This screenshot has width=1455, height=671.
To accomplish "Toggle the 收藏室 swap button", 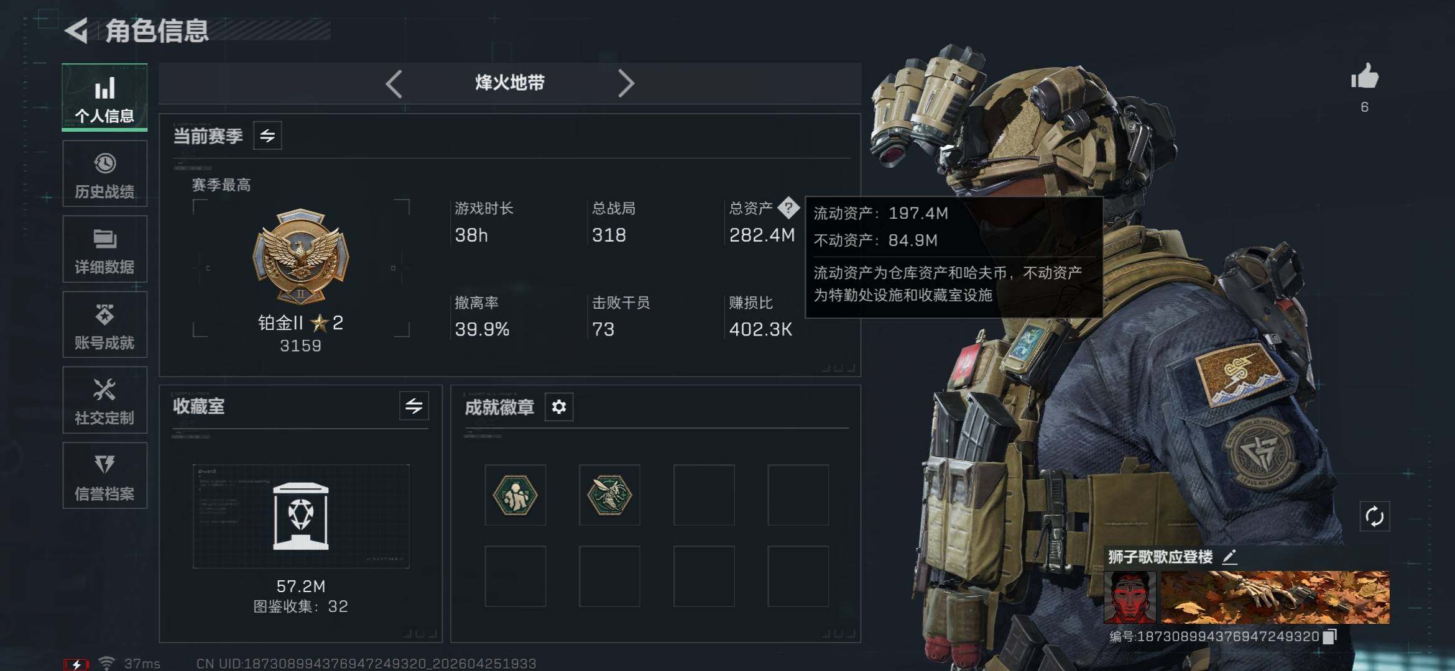I will 414,406.
